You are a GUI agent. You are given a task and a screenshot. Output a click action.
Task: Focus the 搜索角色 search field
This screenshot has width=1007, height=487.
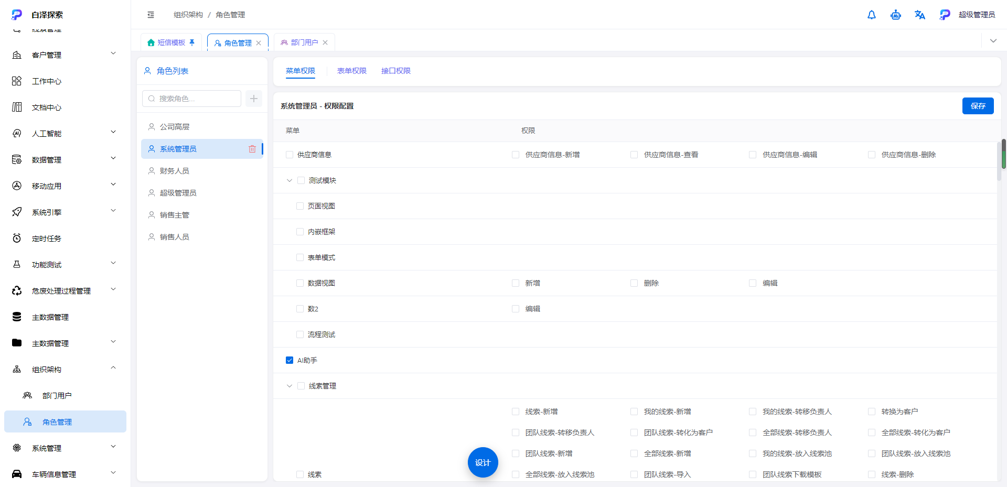(191, 99)
